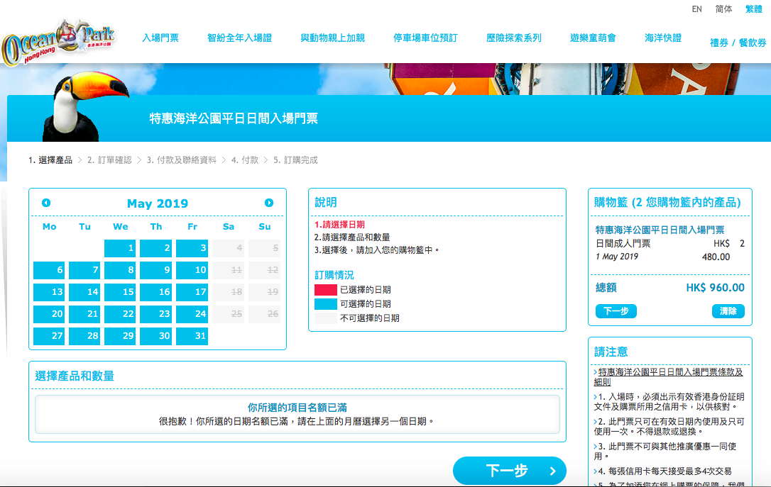Screen dimensions: 771x487
Task: Click the 下一步 button in shopping cart
Action: [616, 311]
